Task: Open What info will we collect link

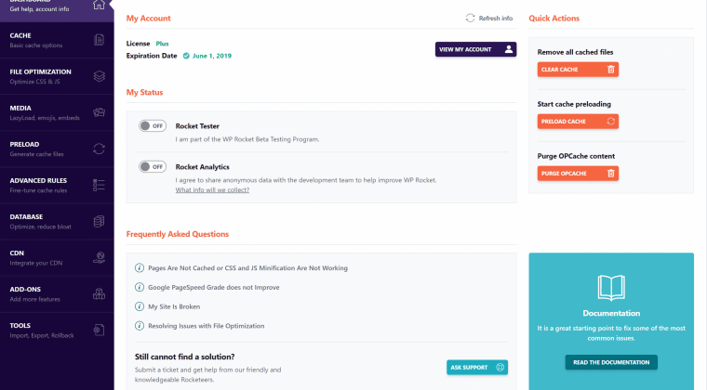Action: (212, 189)
